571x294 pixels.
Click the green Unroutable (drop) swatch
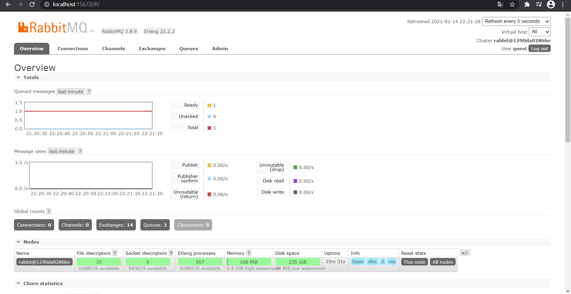point(295,167)
